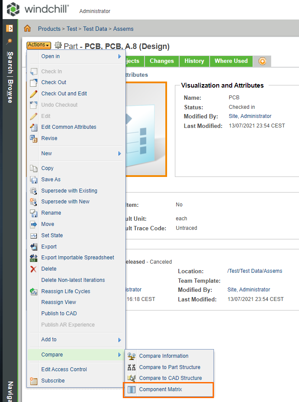
Task: Open the Where Used tab
Action: 231,61
